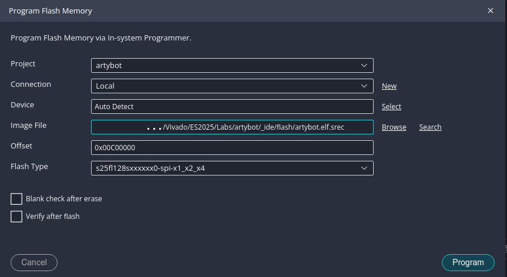507x277 pixels.
Task: Click the Select link beside Device
Action: pos(391,107)
